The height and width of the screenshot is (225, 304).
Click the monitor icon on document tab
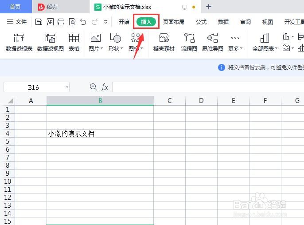[184, 7]
